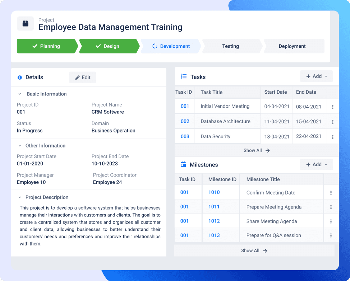Click the info icon beside Details
The image size is (350, 281).
[19, 77]
